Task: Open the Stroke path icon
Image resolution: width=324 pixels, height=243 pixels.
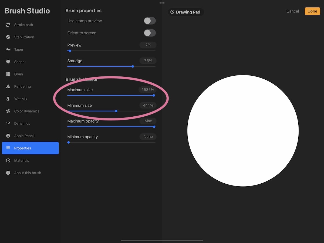Action: click(8, 25)
